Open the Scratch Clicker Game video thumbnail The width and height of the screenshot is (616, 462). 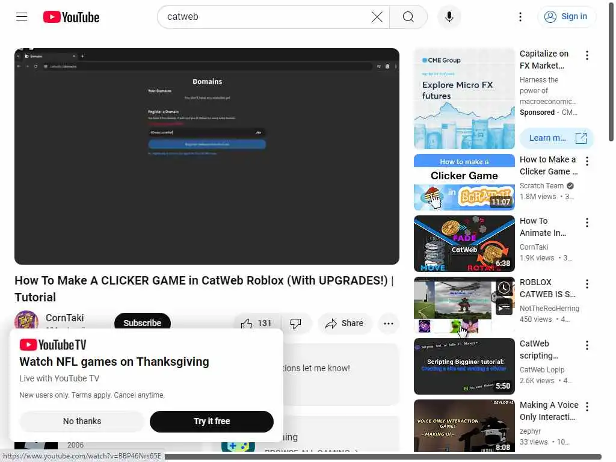[x=464, y=182]
